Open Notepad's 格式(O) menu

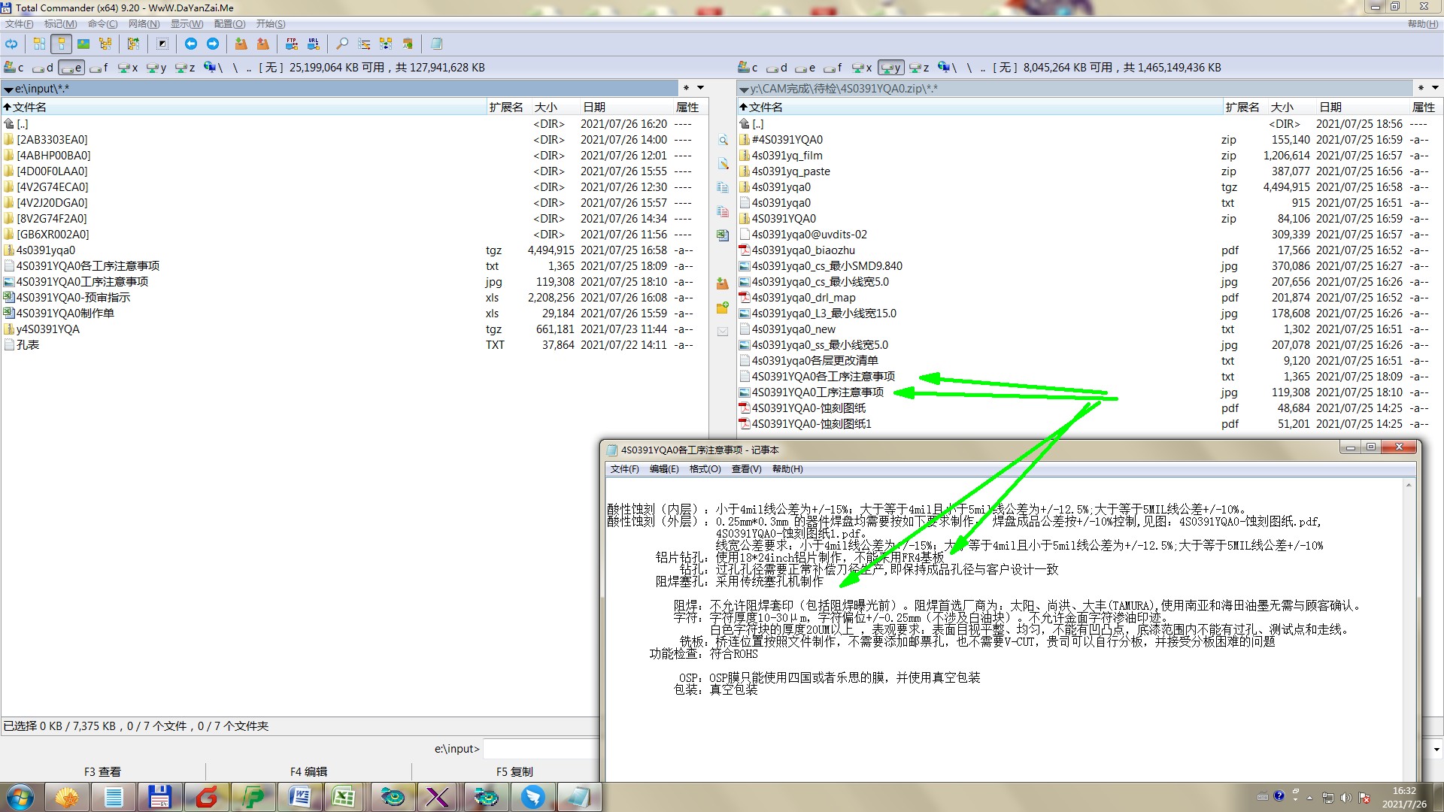point(705,469)
